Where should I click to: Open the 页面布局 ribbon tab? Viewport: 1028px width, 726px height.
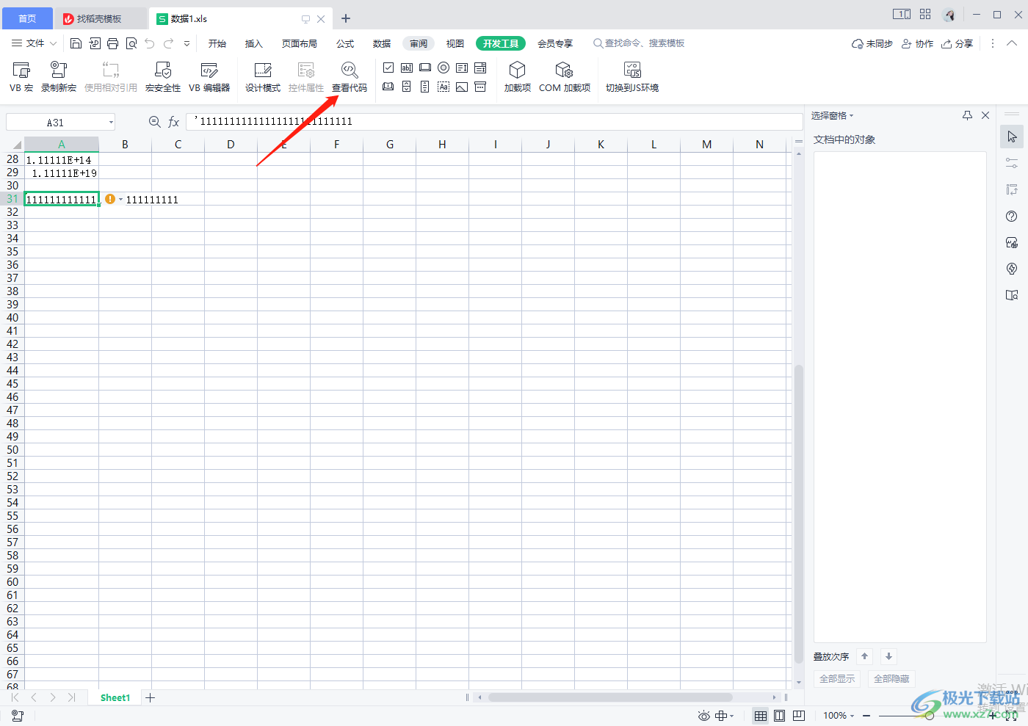click(300, 44)
